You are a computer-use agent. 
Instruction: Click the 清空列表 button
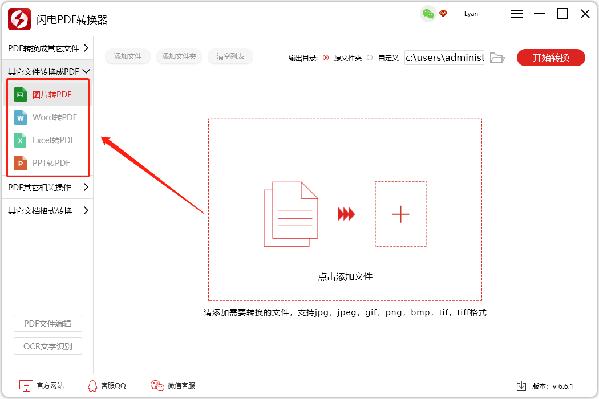coord(230,56)
